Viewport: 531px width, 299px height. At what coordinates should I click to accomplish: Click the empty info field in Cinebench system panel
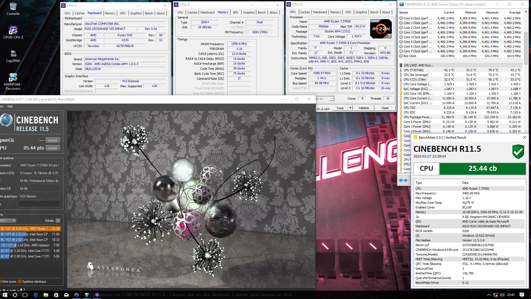coord(40,204)
